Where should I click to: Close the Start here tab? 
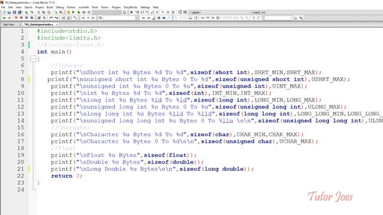20,24
